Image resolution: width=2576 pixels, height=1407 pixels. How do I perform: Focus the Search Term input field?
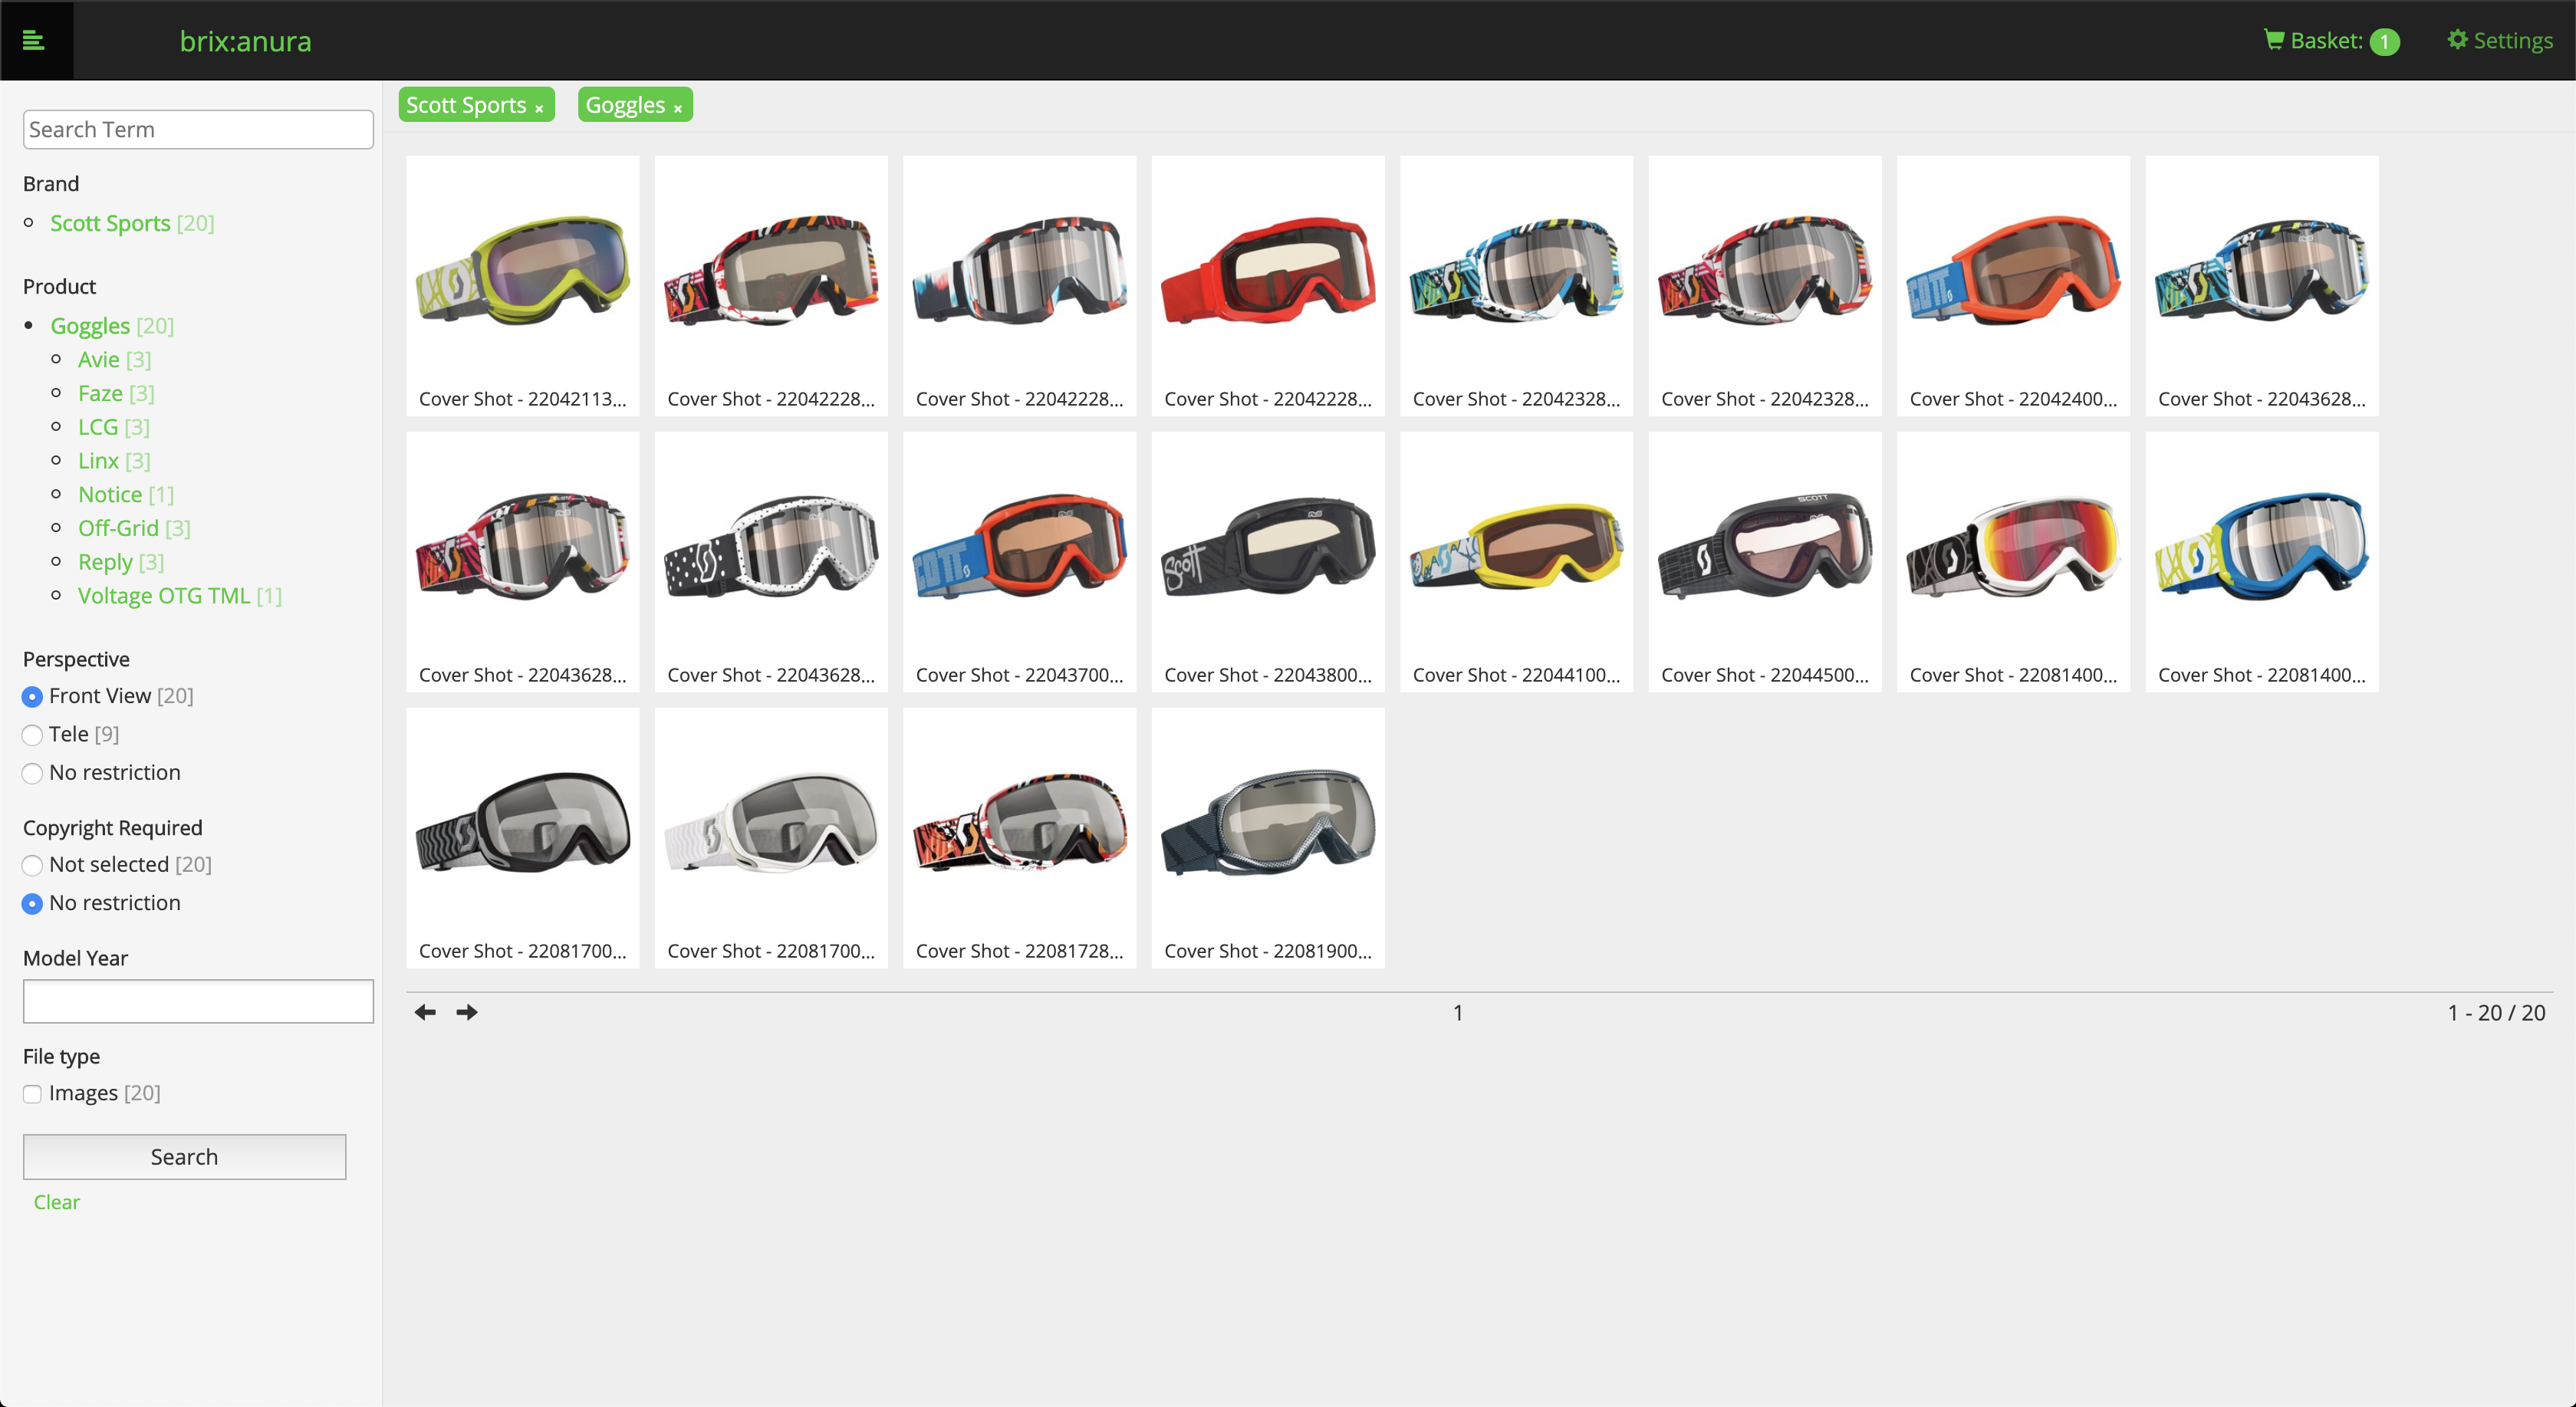pyautogui.click(x=198, y=130)
